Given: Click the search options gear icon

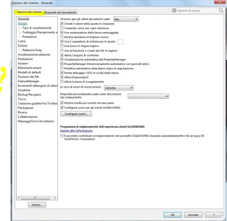Looking at the screenshot, I should coord(174,10).
